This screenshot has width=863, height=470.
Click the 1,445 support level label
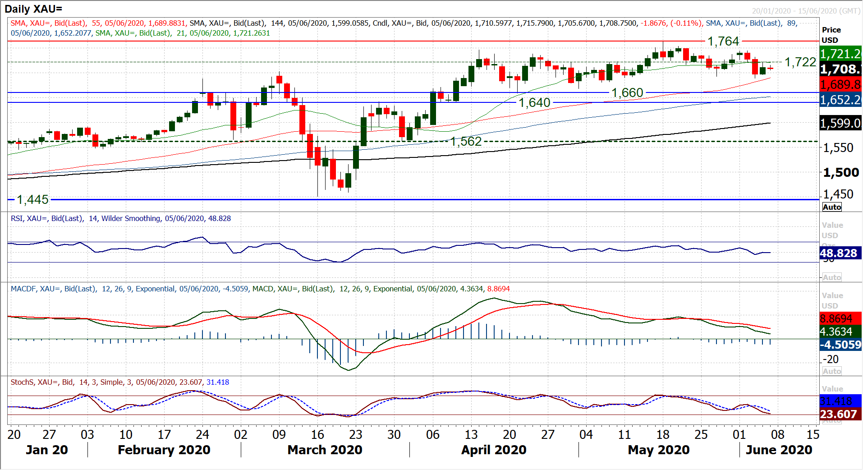click(32, 200)
